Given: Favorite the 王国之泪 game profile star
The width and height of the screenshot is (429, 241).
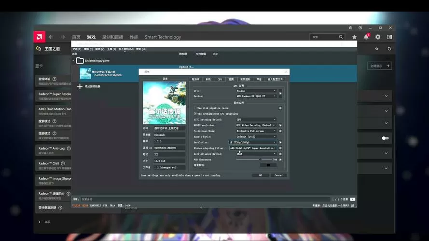Looking at the screenshot, I should click(x=377, y=49).
